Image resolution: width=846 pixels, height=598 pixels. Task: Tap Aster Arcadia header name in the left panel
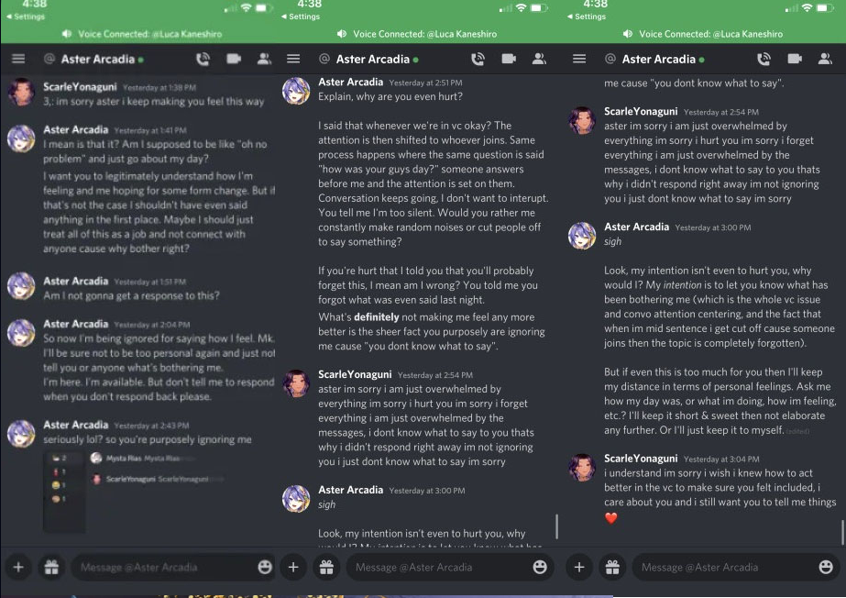97,59
